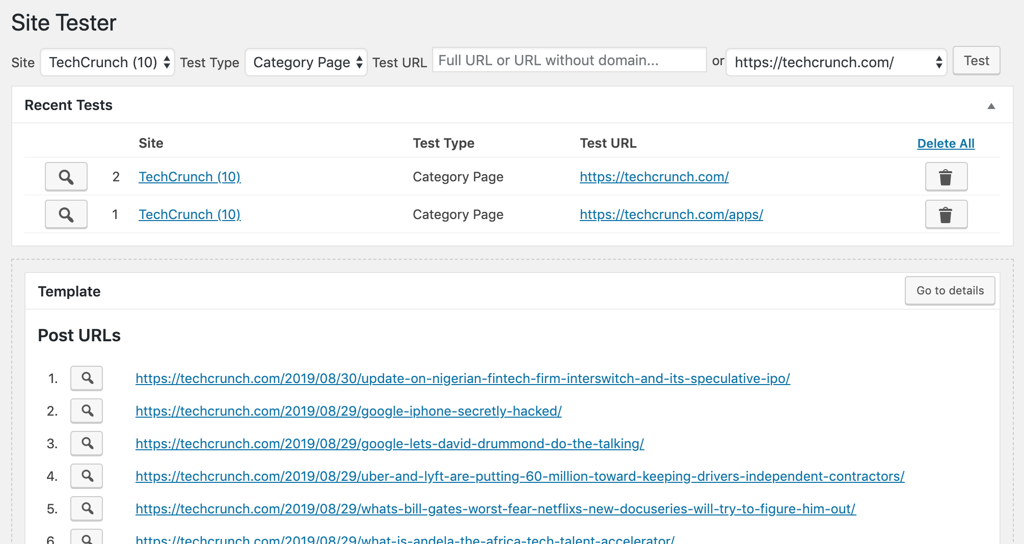Open the google-lets-david-drummond post link

coord(390,444)
